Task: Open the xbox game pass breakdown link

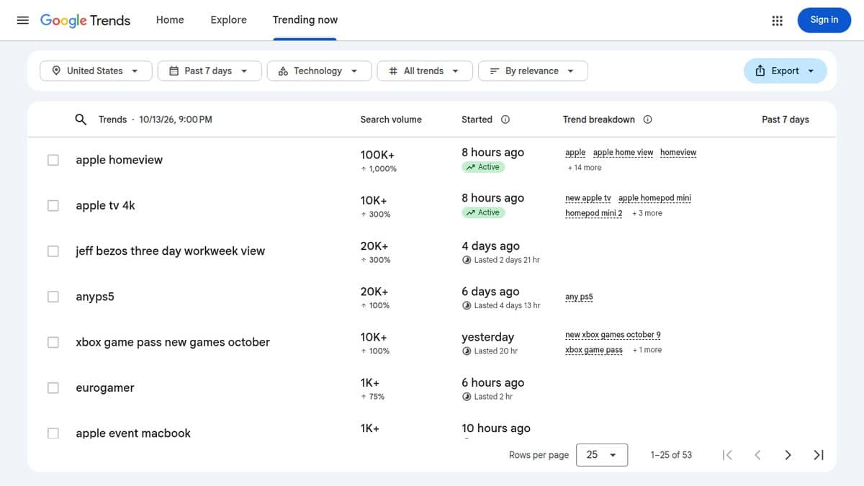Action: click(x=594, y=350)
